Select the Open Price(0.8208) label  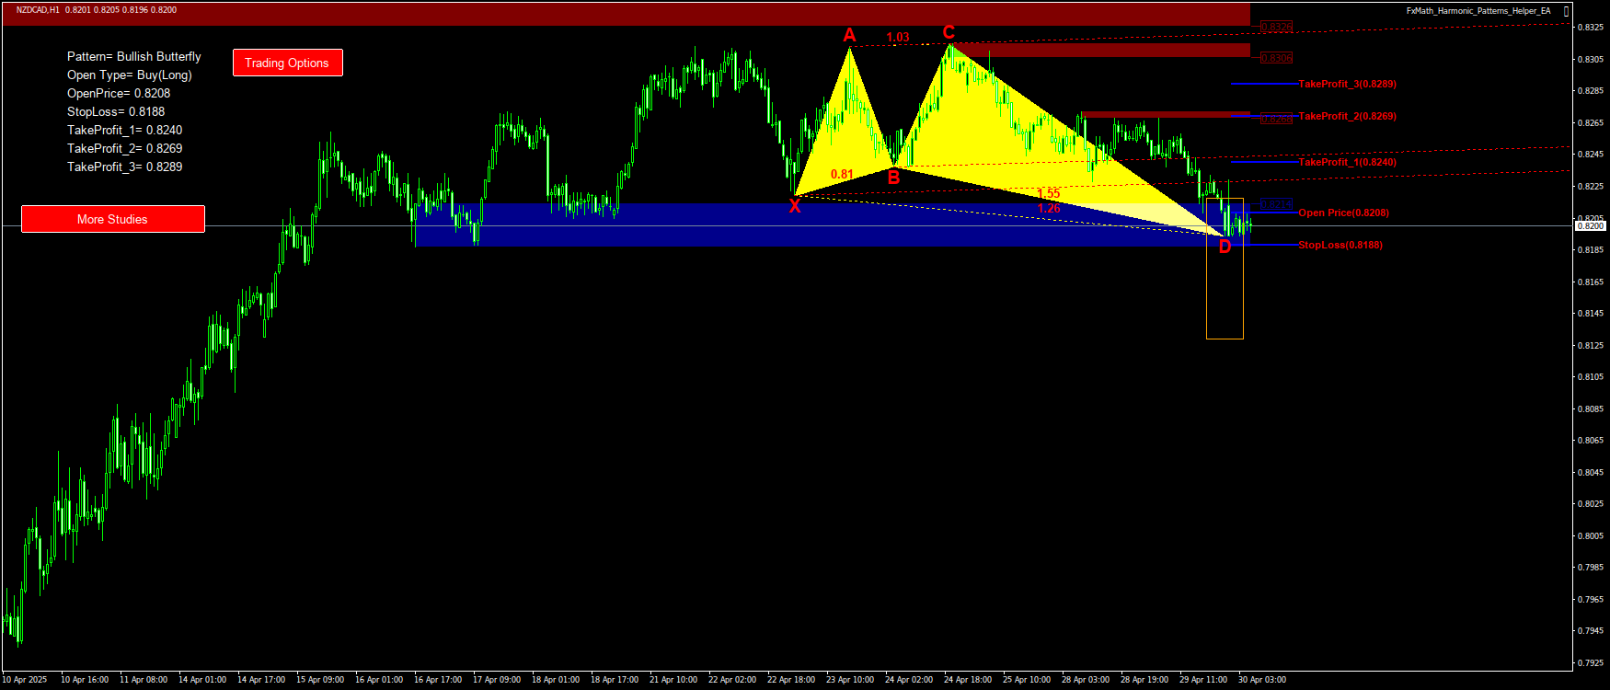pyautogui.click(x=1343, y=213)
